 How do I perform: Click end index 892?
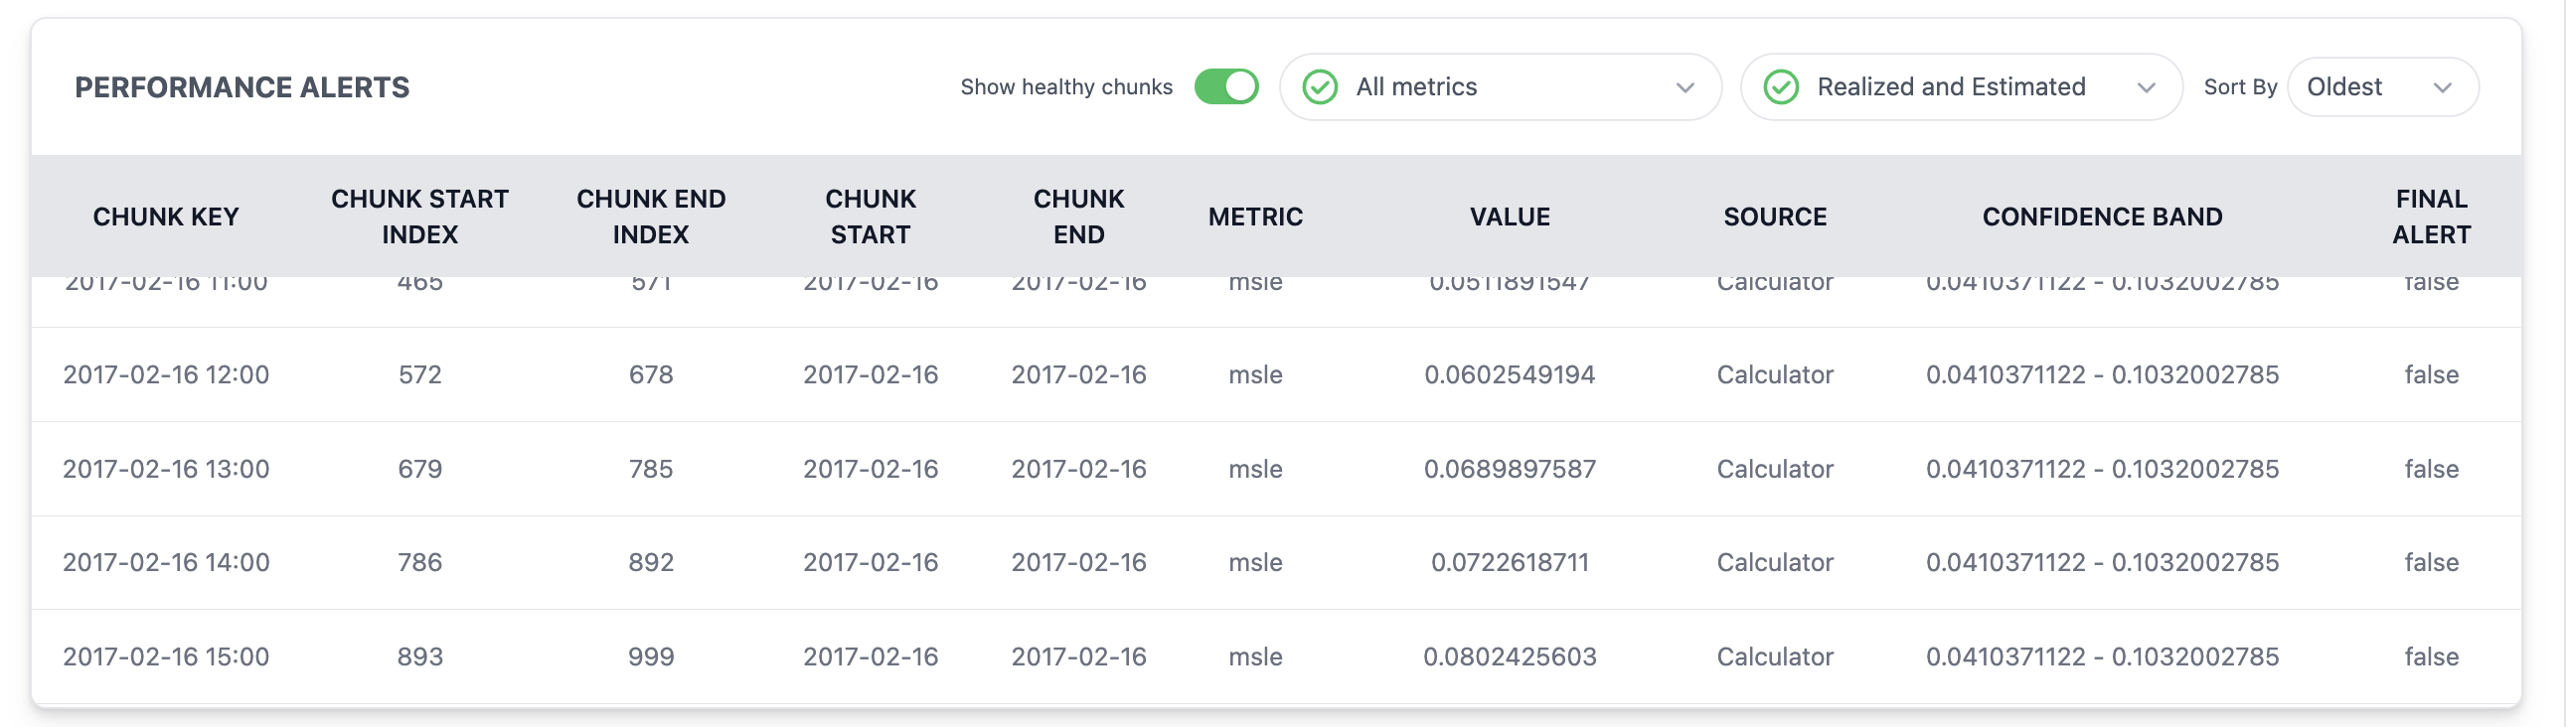(651, 562)
